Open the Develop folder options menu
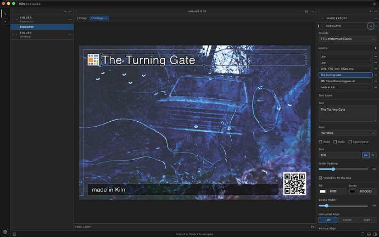This screenshot has width=379, height=237. coord(70,35)
